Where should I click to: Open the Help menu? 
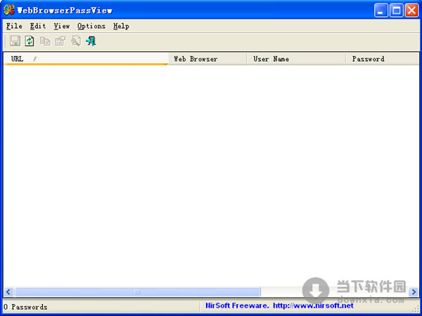pyautogui.click(x=121, y=26)
